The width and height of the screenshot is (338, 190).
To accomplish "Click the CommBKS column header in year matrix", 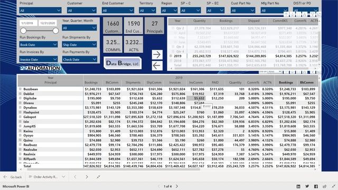I will [x=279, y=21].
